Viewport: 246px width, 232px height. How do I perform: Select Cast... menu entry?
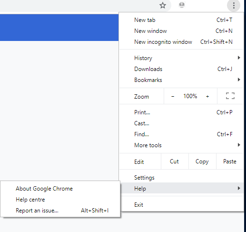click(182, 123)
